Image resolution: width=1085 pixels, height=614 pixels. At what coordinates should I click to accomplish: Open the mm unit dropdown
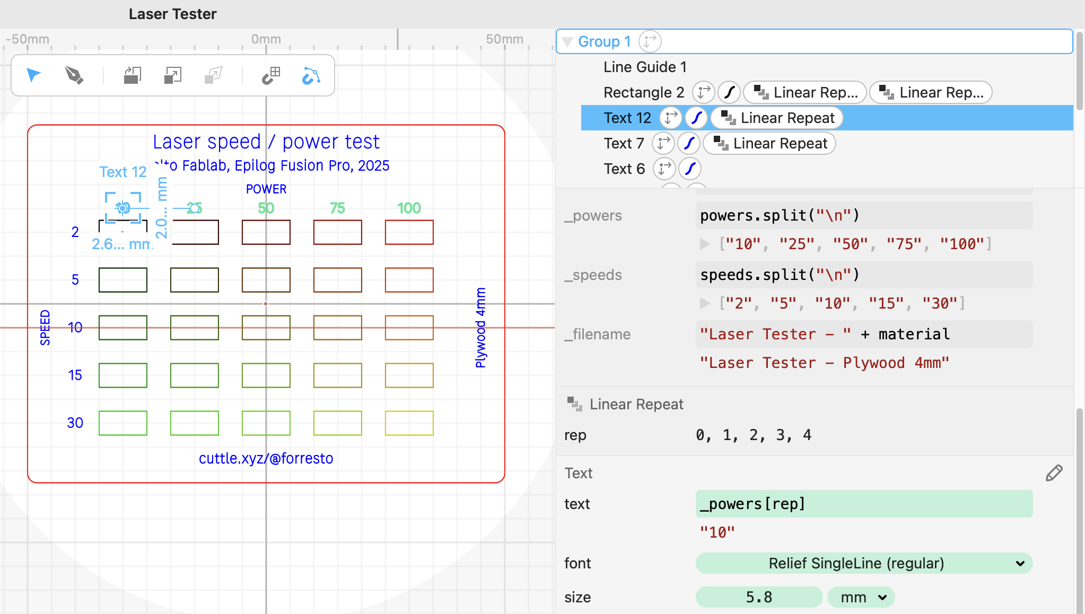point(861,597)
